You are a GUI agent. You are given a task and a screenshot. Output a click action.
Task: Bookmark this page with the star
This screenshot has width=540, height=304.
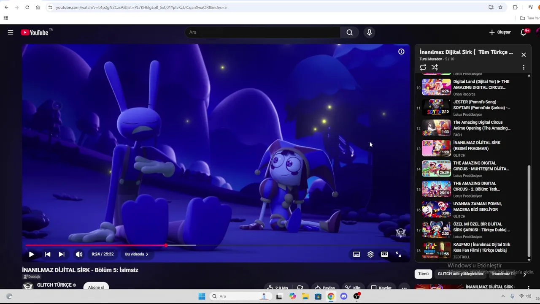[500, 7]
